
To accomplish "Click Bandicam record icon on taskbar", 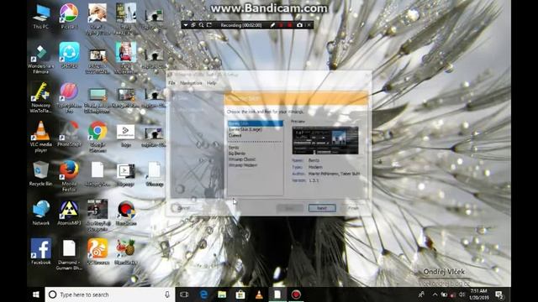I will click(296, 294).
